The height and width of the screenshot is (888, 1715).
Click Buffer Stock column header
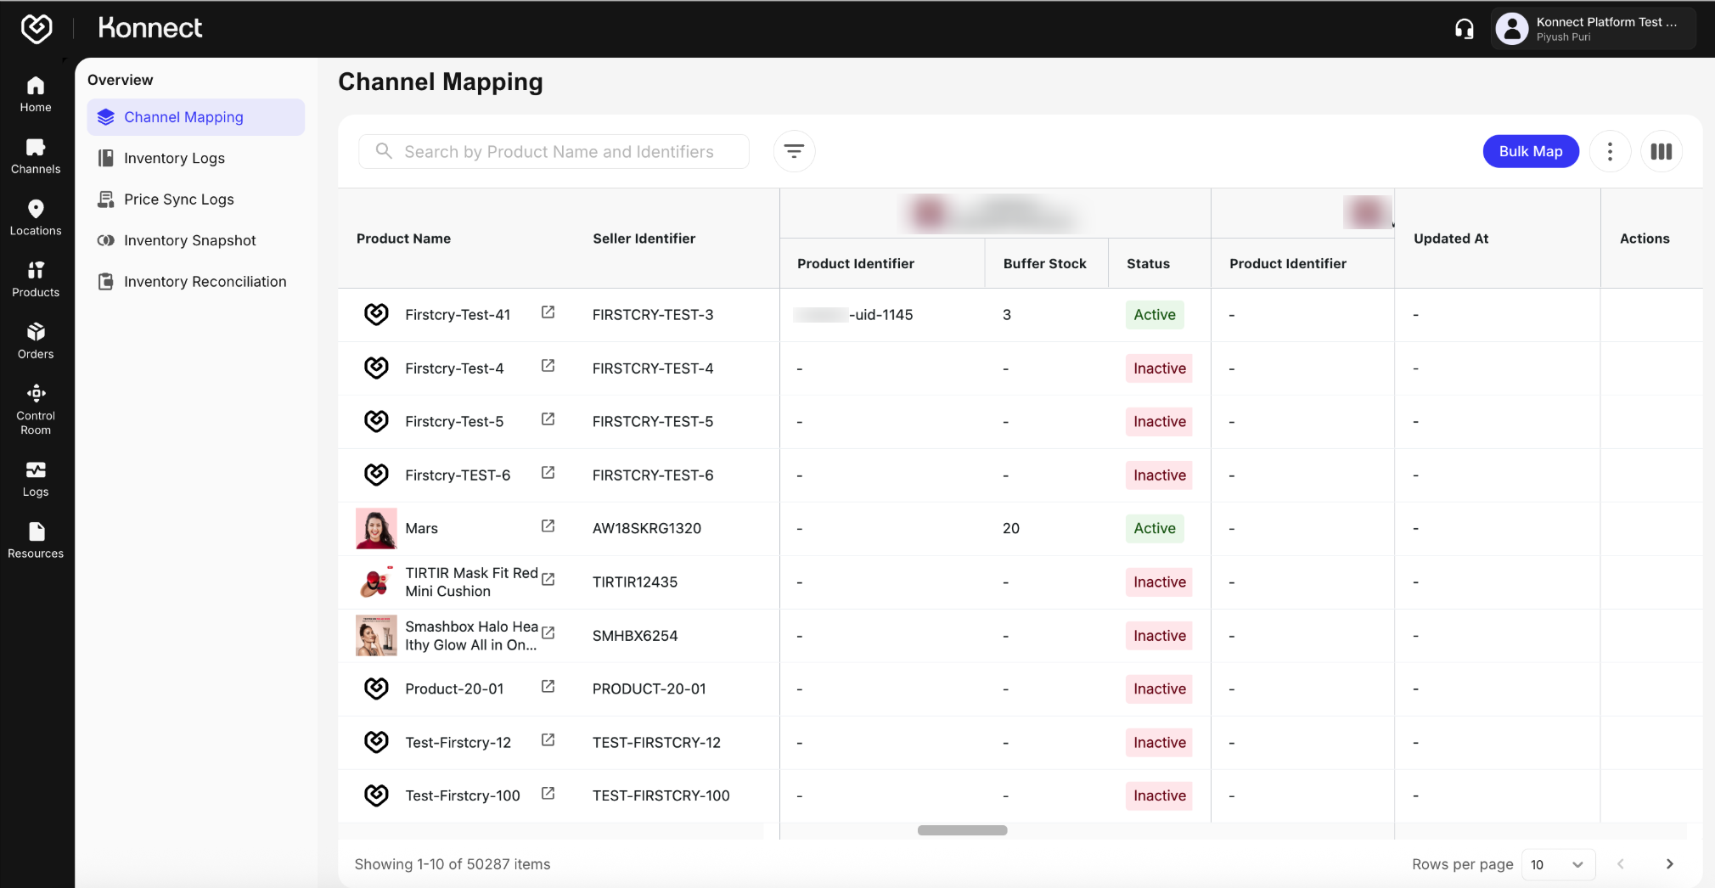pyautogui.click(x=1045, y=264)
